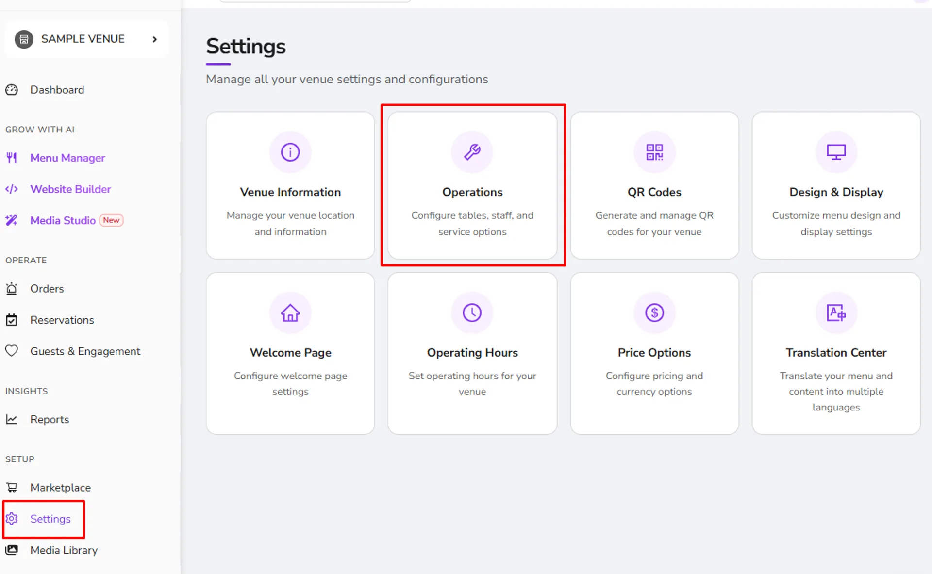Screen dimensions: 932x574
Task: Click the clock icon for Operating Hours
Action: point(472,313)
